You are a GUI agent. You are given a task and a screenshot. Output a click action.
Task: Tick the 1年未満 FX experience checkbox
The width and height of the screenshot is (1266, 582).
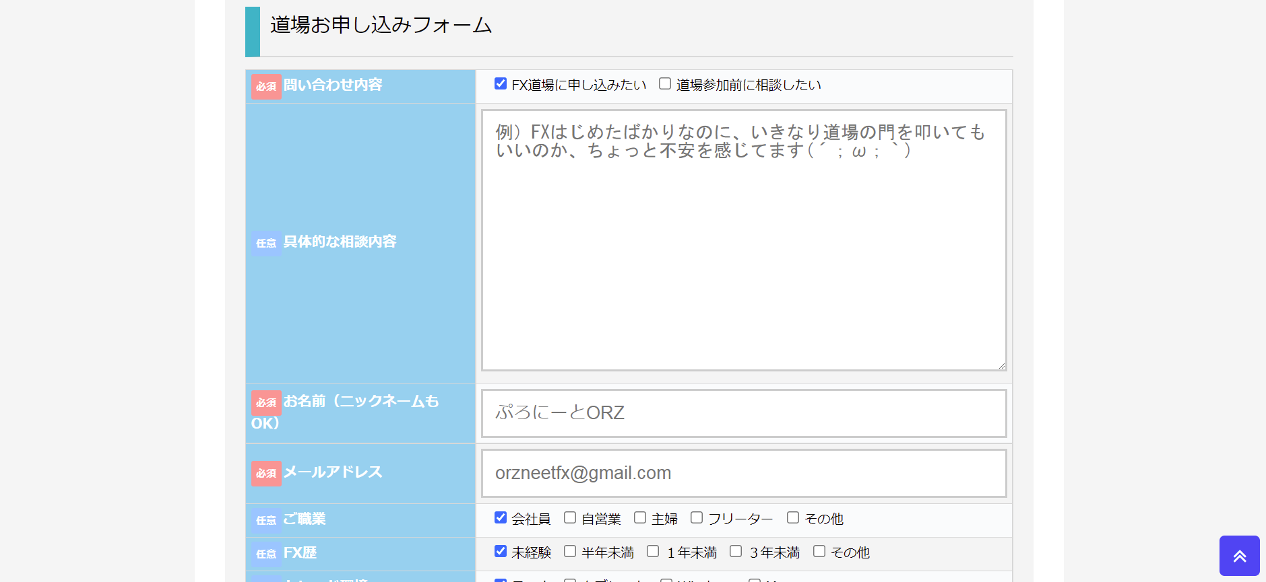tap(653, 551)
